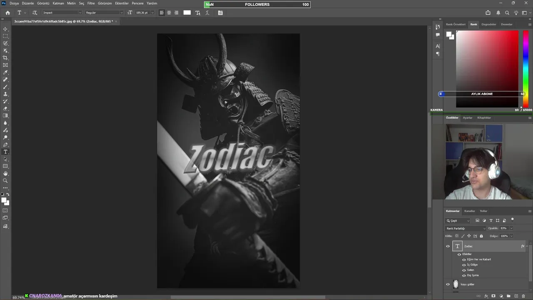Add a layer mask from Layers panel
The height and width of the screenshot is (300, 533).
[493, 296]
